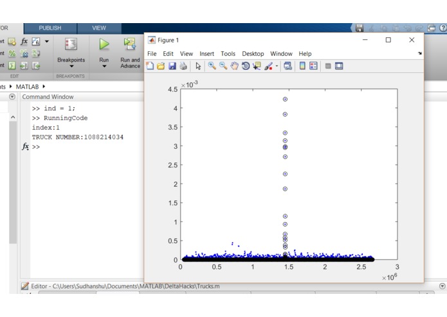Open the Window menu in Figure 1

tap(281, 54)
